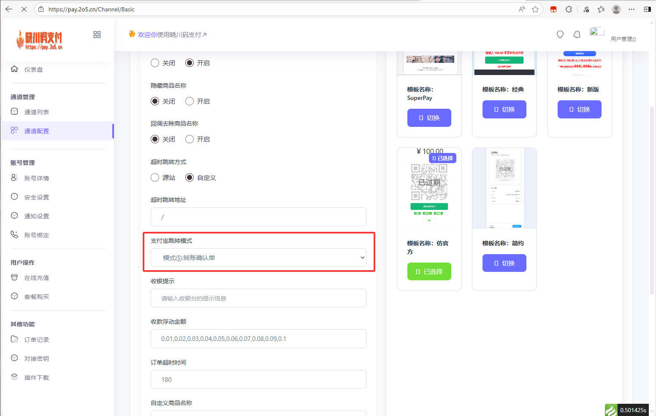The height and width of the screenshot is (416, 656).
Task: Stop page loading with X icon
Action: tap(24, 9)
